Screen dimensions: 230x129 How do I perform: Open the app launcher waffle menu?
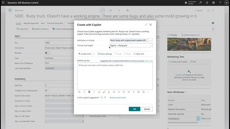pyautogui.click(x=3, y=3)
